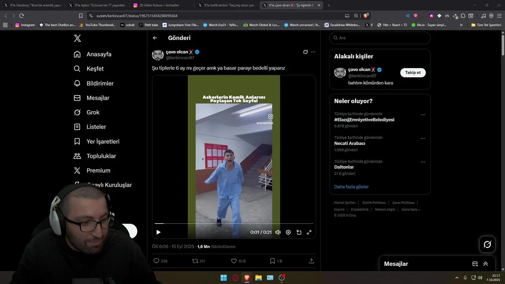Open more options for Necati Arabacı trend
This screenshot has width=505, height=284.
(x=423, y=138)
